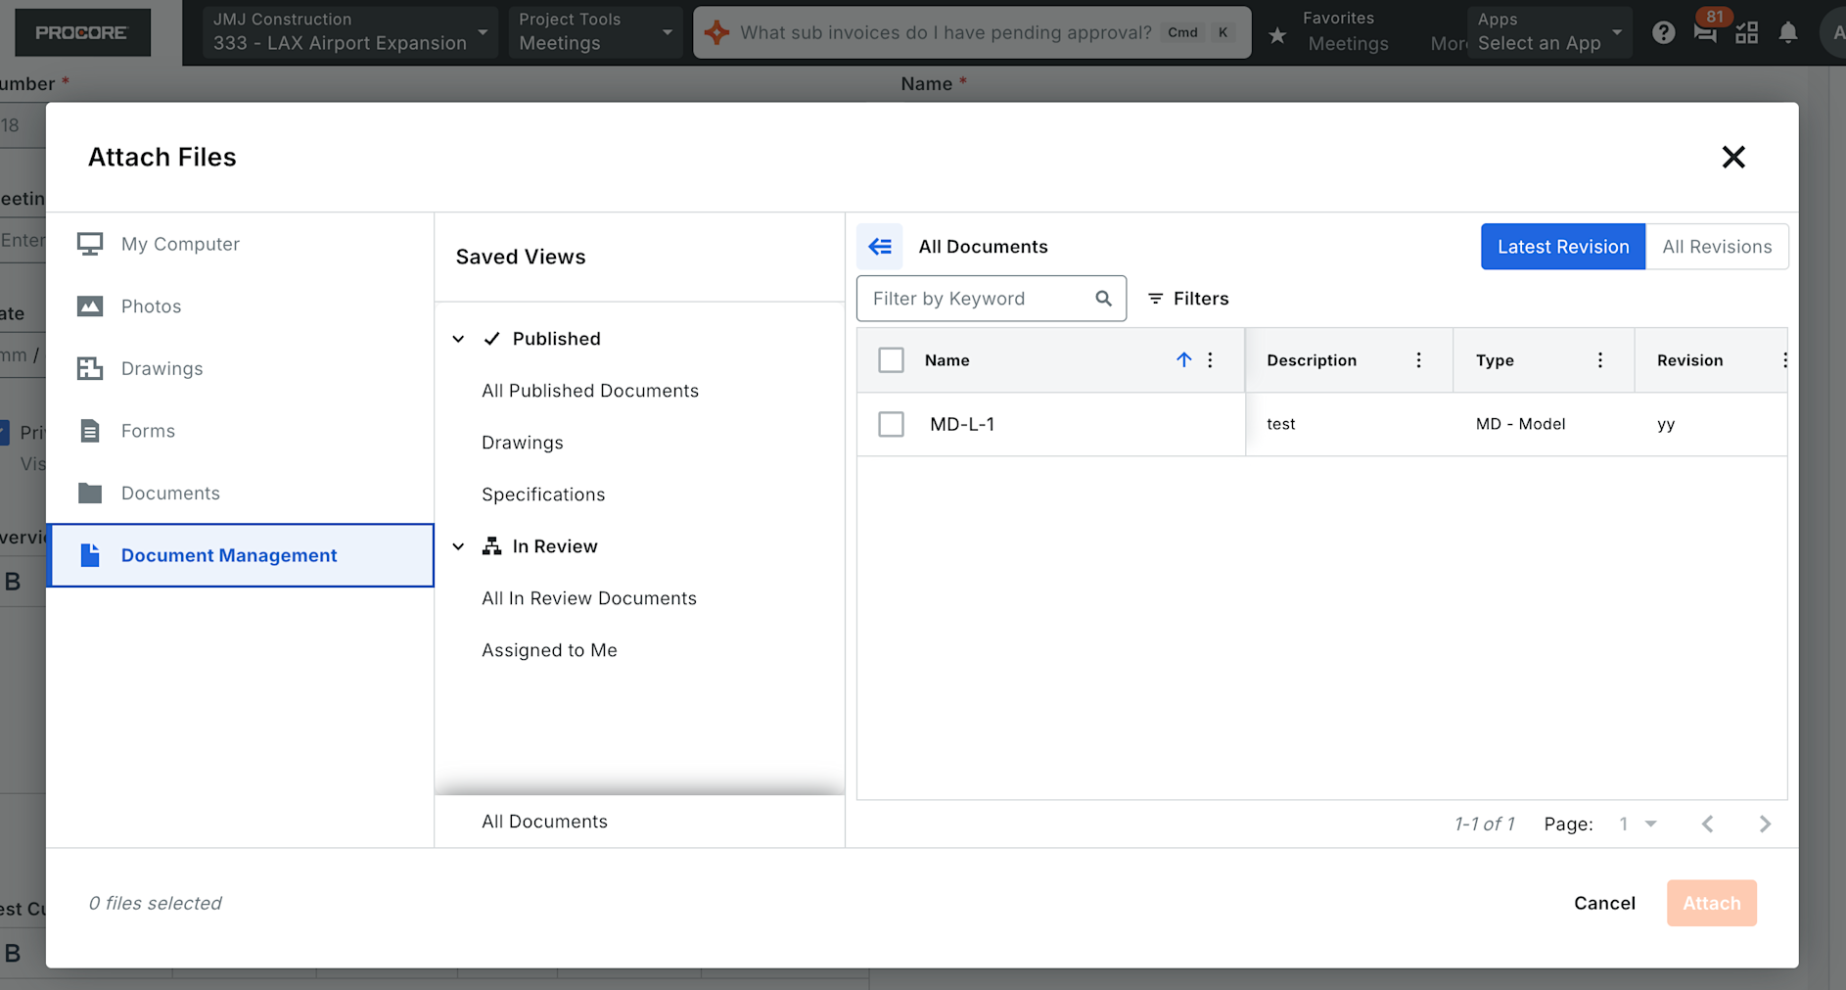The image size is (1846, 990).
Task: Open the Description column options menu
Action: (1418, 360)
